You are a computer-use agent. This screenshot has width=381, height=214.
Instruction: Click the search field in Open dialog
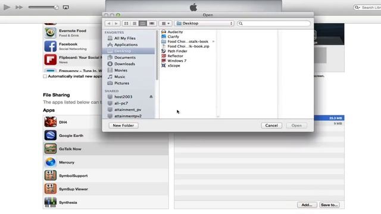[274, 24]
